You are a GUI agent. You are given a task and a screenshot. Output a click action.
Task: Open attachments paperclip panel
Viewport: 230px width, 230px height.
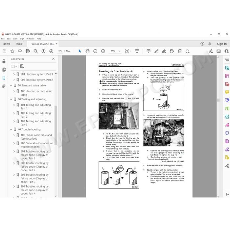click(x=4, y=86)
